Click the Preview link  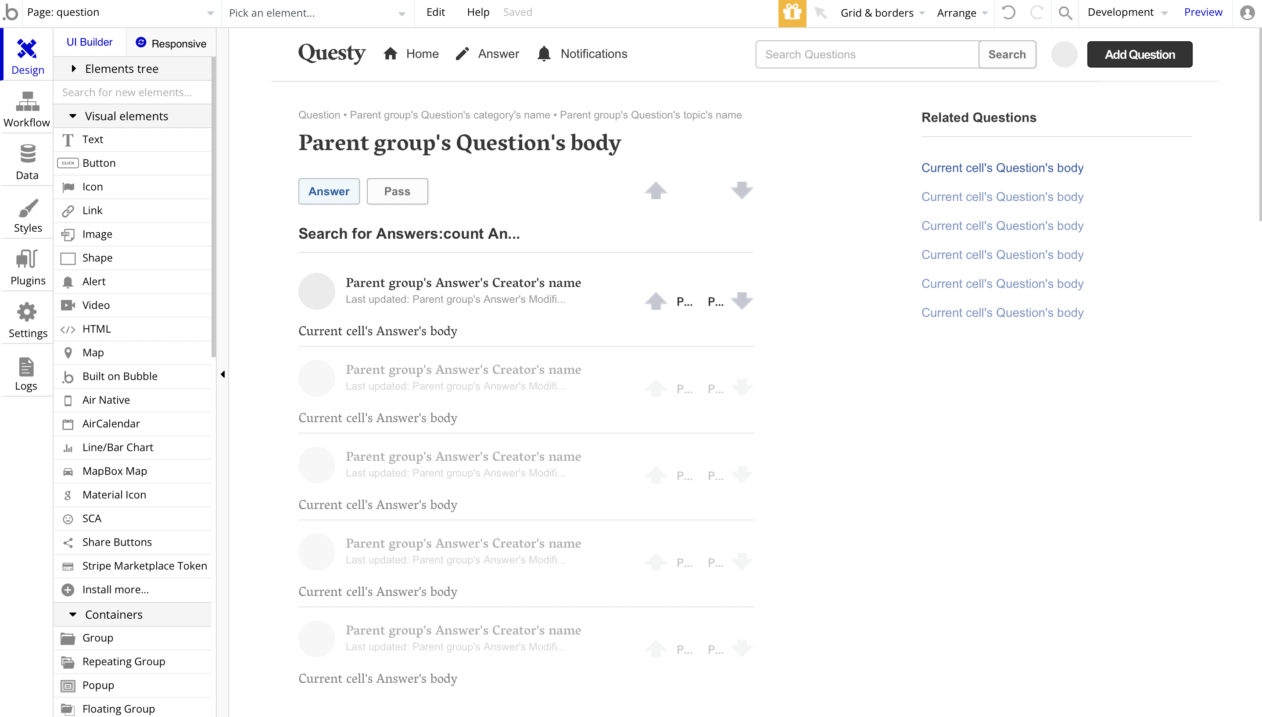(x=1202, y=12)
